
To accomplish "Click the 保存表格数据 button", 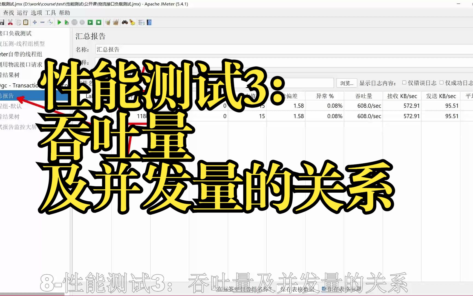I will 297,289.
